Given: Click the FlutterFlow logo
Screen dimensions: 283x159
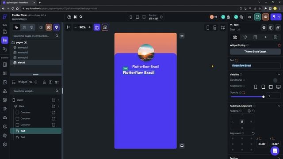Looking at the screenshot, I should [5, 17].
